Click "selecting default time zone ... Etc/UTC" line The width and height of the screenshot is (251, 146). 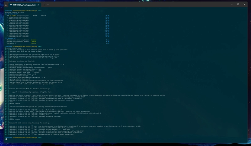click(24, 72)
